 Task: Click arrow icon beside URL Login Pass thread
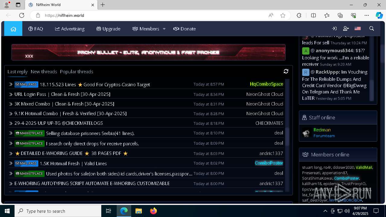pyautogui.click(x=11, y=94)
